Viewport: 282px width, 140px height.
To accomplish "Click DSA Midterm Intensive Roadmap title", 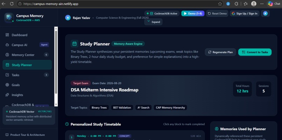I will [105, 90].
